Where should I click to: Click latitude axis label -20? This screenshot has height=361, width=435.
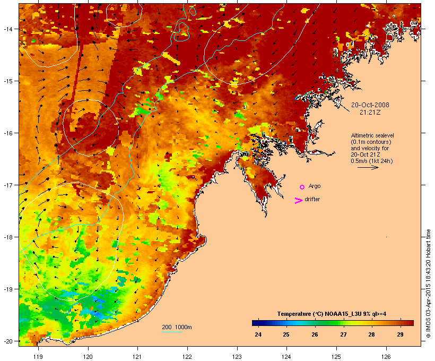pos(7,341)
